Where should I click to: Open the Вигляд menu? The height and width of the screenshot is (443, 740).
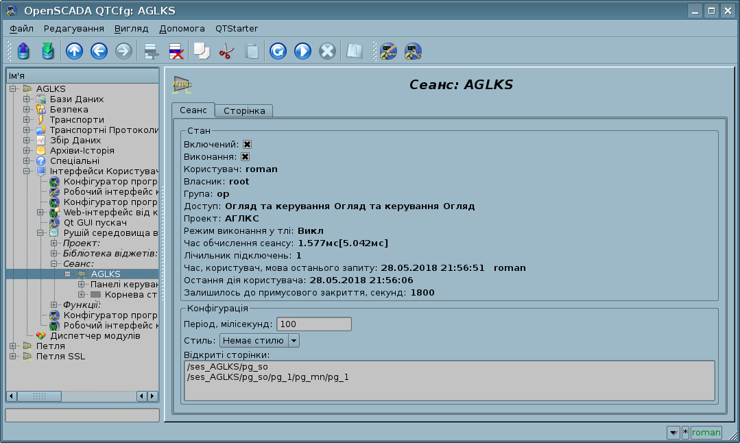point(131,29)
